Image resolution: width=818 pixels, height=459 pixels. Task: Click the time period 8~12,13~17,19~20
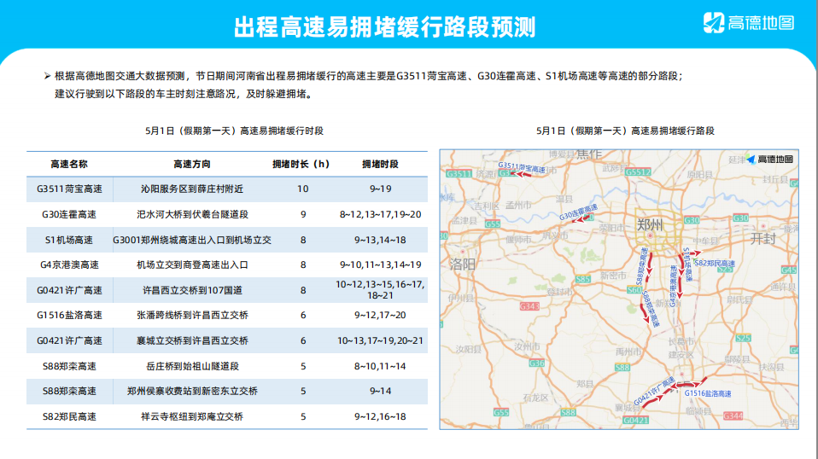[x=380, y=214]
